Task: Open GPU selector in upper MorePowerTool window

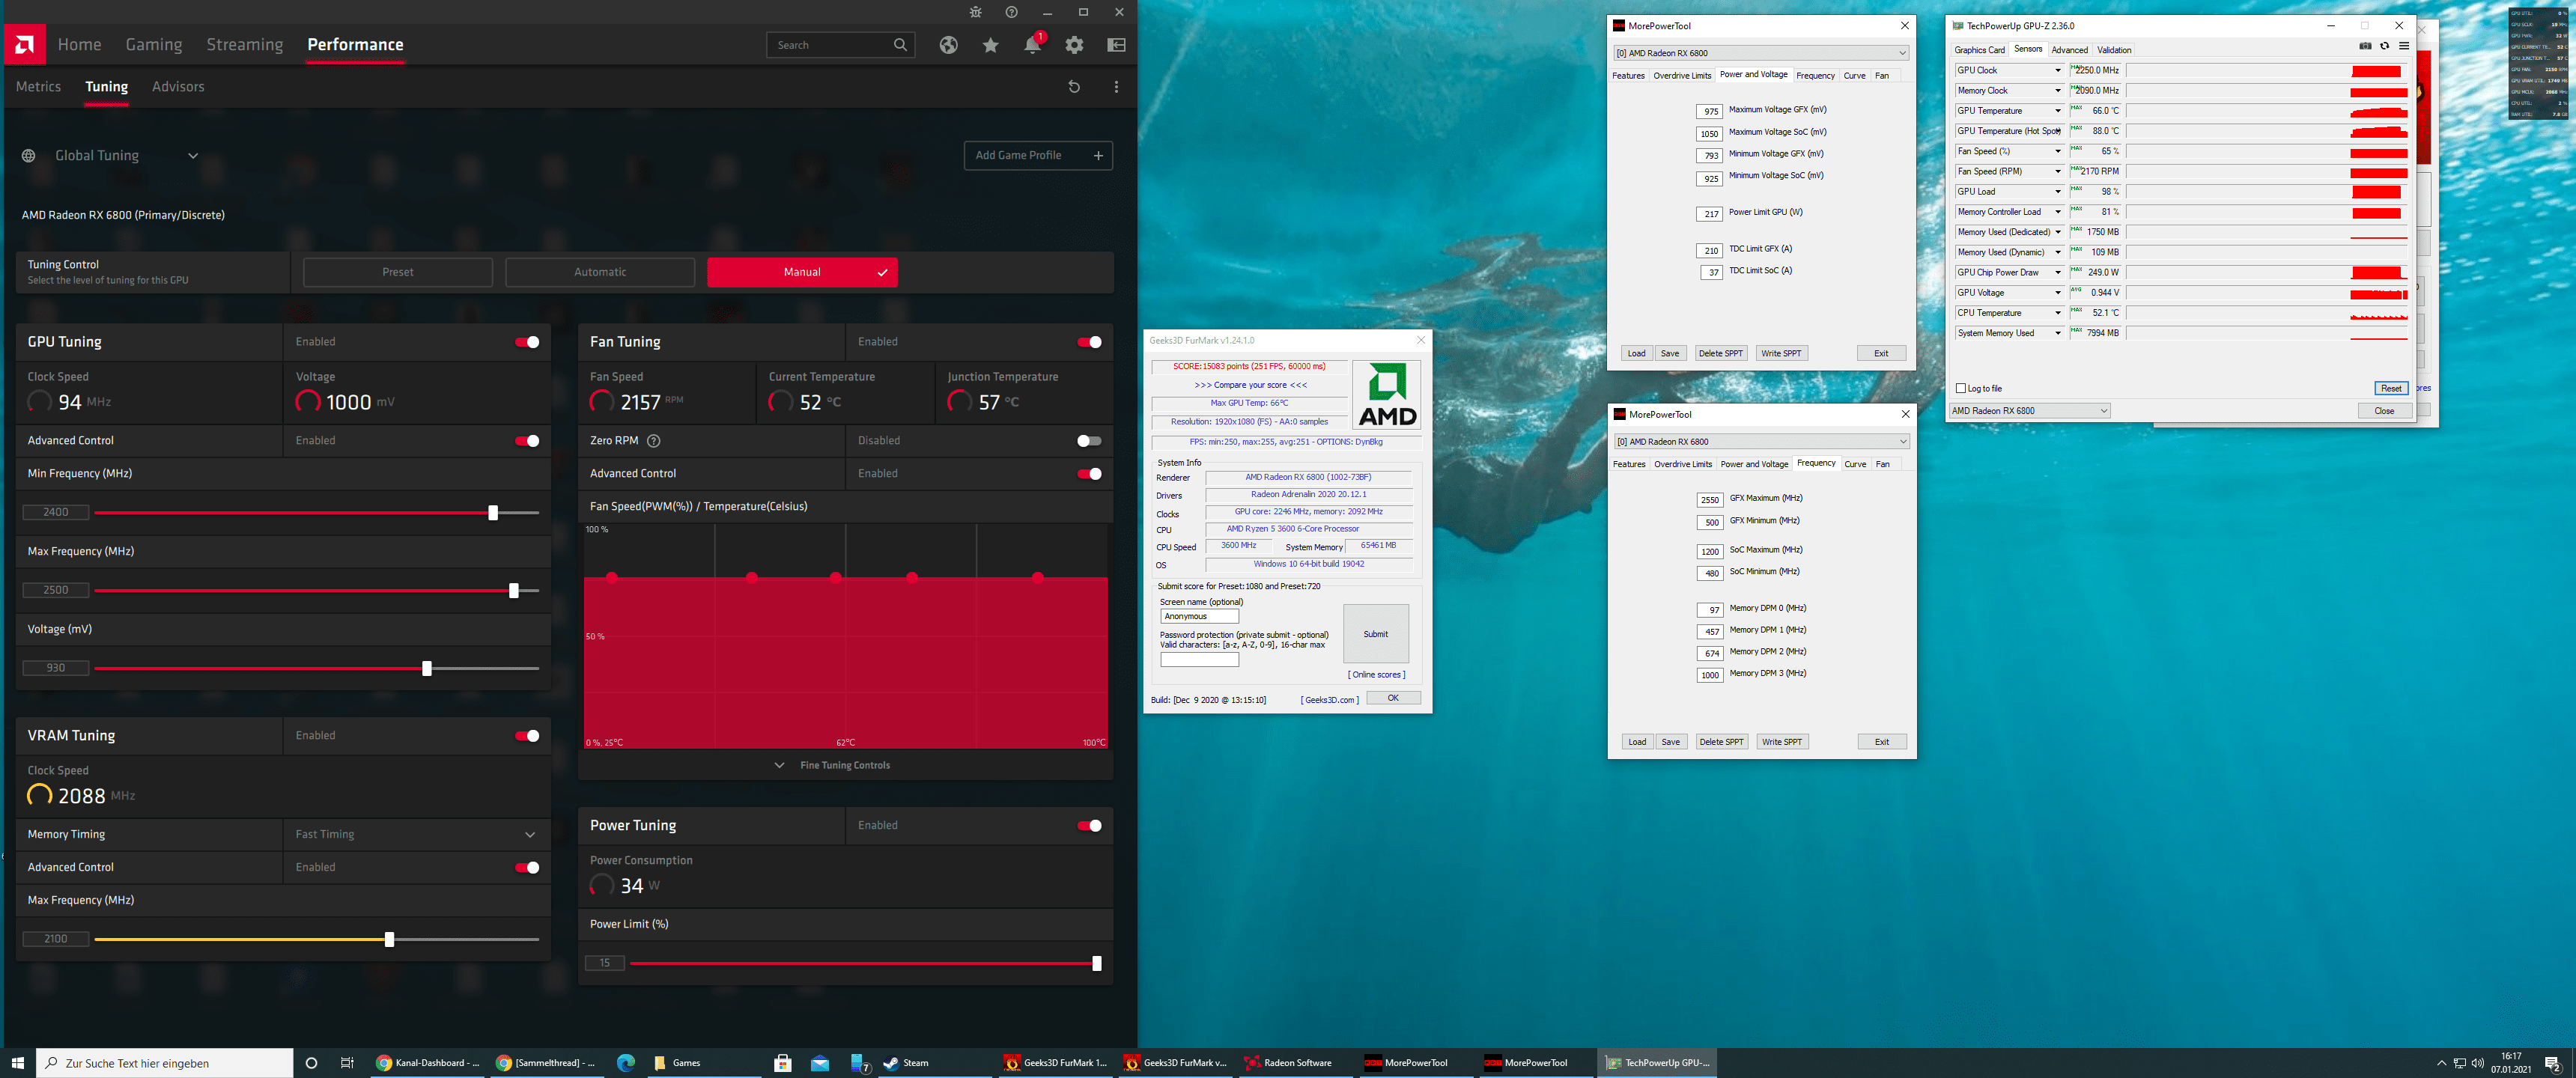Action: pos(1761,53)
